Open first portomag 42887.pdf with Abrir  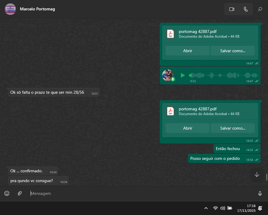188,51
